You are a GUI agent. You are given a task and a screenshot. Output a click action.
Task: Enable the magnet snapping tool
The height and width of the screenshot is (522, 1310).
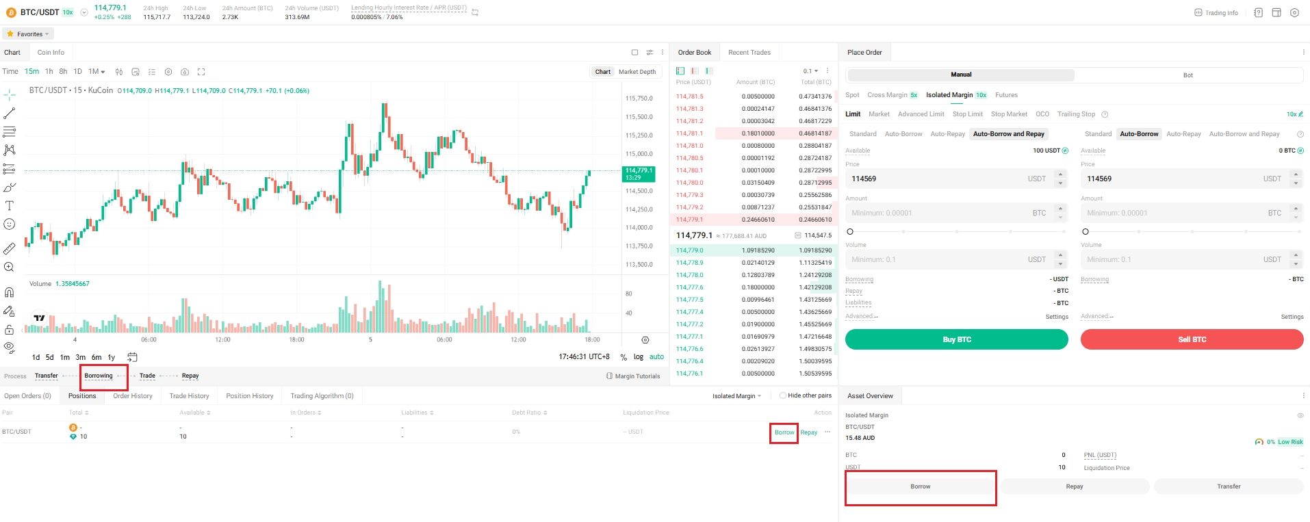pyautogui.click(x=10, y=292)
